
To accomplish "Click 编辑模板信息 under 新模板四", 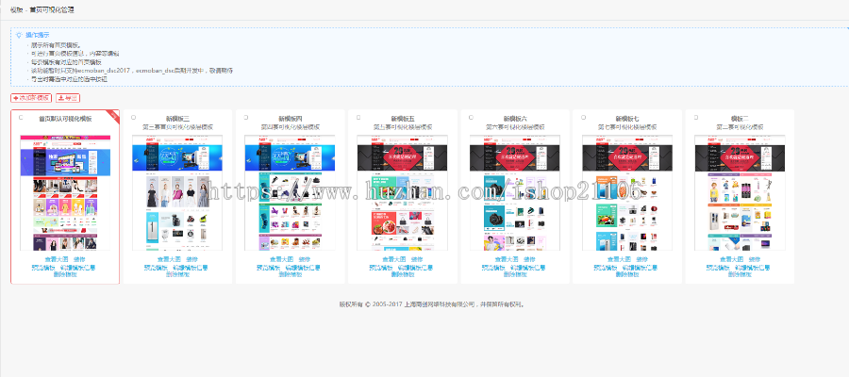I will click(x=303, y=268).
